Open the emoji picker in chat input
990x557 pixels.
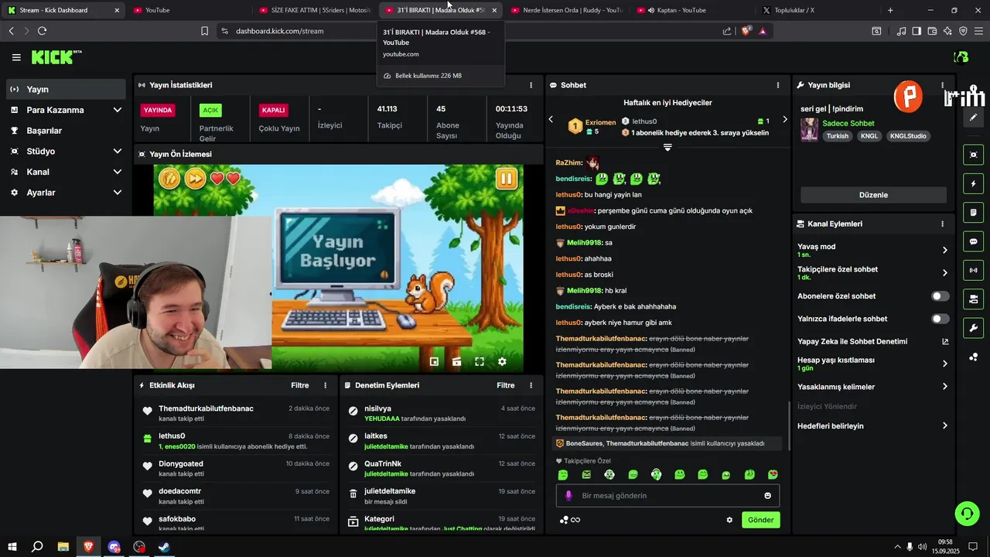click(x=768, y=496)
